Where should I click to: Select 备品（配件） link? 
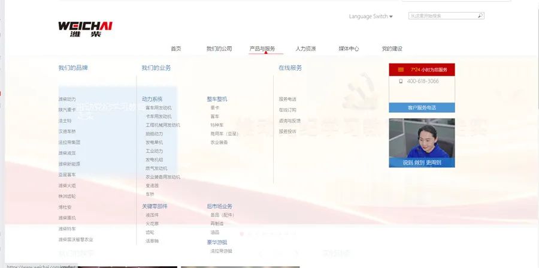tap(222, 215)
